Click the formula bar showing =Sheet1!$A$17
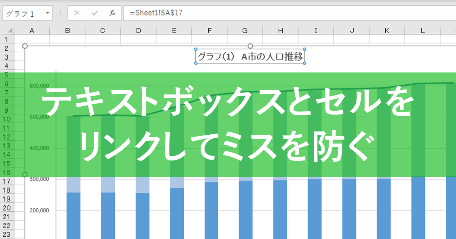This screenshot has width=456, height=239. (x=290, y=13)
